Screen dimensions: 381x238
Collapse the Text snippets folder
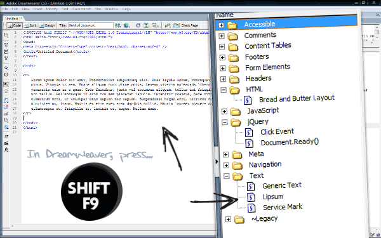[x=227, y=176]
